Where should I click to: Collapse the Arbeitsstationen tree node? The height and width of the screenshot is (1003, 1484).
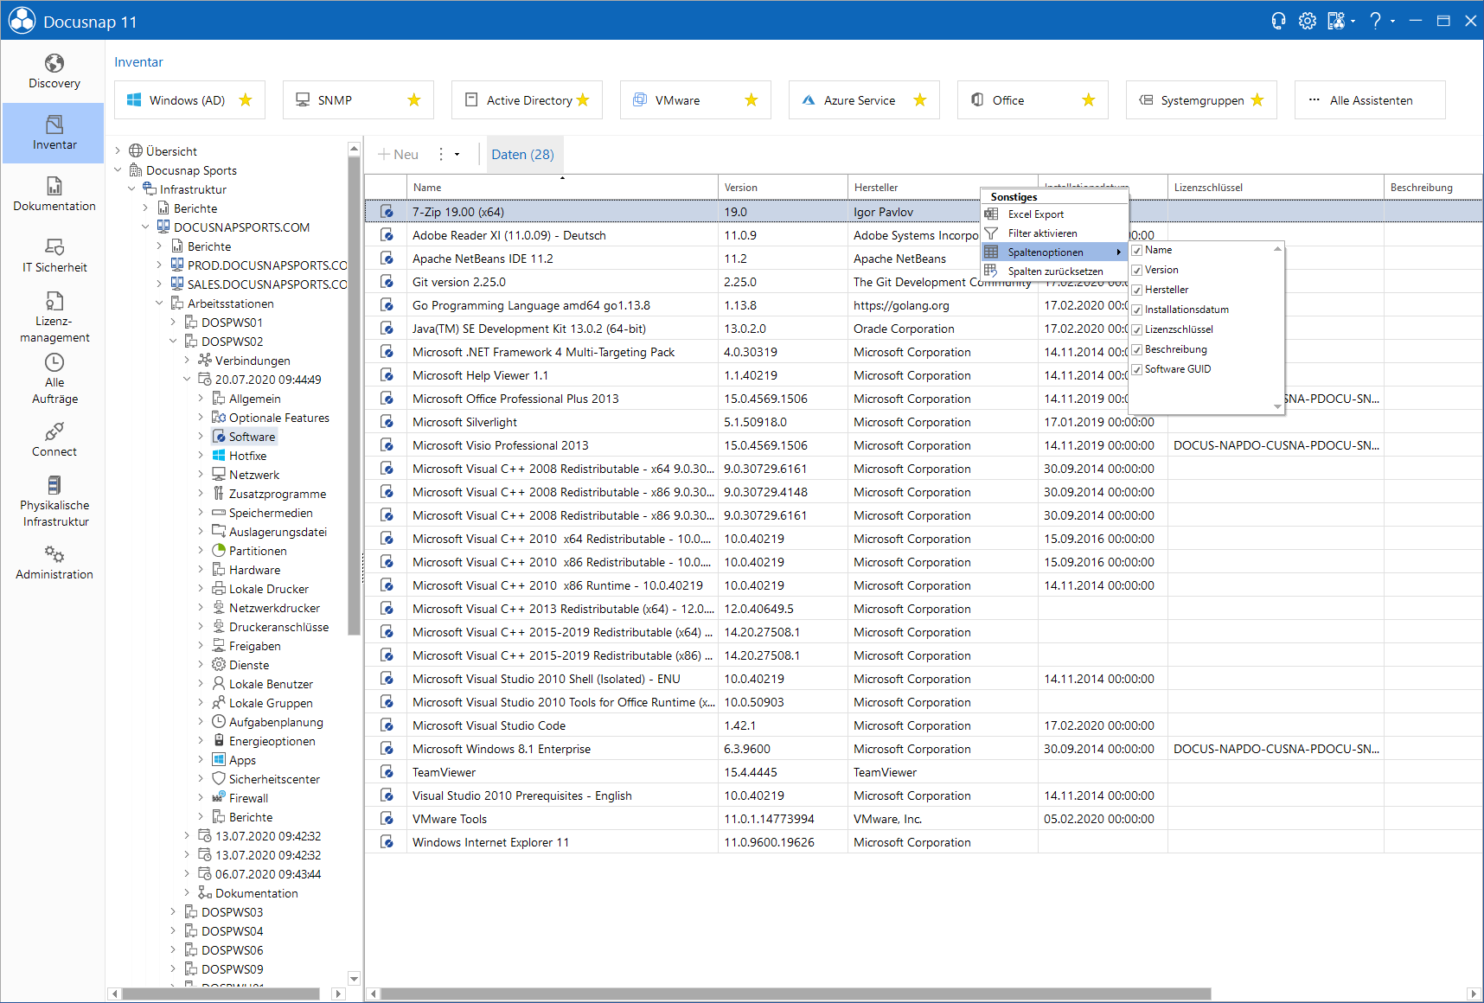(x=160, y=303)
